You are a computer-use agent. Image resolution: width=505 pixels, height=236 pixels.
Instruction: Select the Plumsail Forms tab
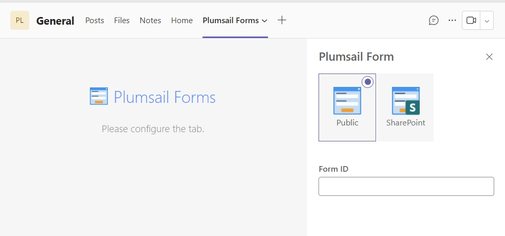231,21
